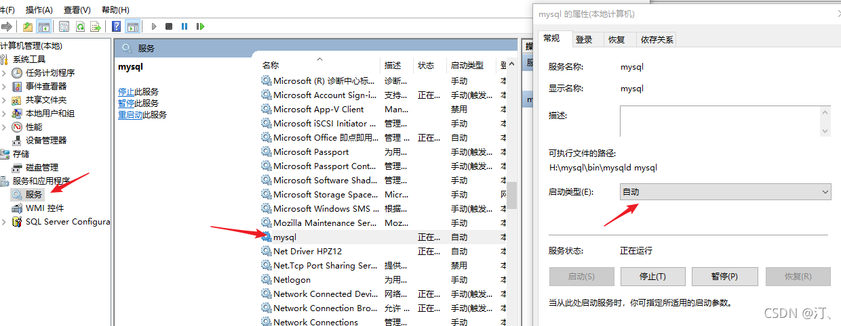Viewport: 841px width, 326px height.
Task: Select the Microsoft iSCSI Initiator service
Action: click(x=385, y=124)
